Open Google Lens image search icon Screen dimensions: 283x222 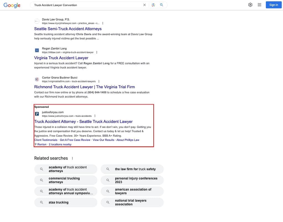point(153,5)
